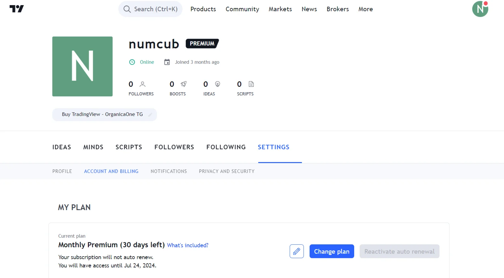Viewport: 504px width, 278px height.
Task: Click 'You will have access until Jul 24, 2024.'
Action: 107,266
